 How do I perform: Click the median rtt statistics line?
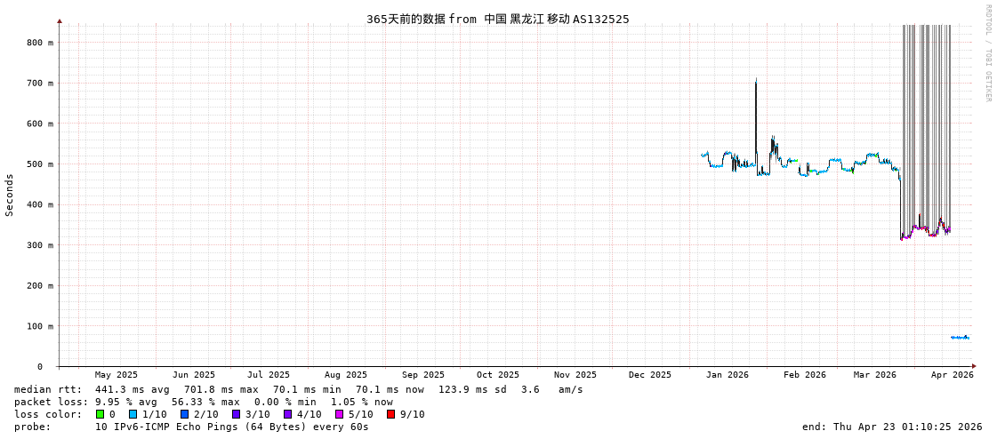click(x=299, y=389)
